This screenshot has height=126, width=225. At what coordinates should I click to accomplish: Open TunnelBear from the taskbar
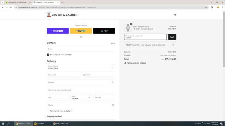click(42, 124)
